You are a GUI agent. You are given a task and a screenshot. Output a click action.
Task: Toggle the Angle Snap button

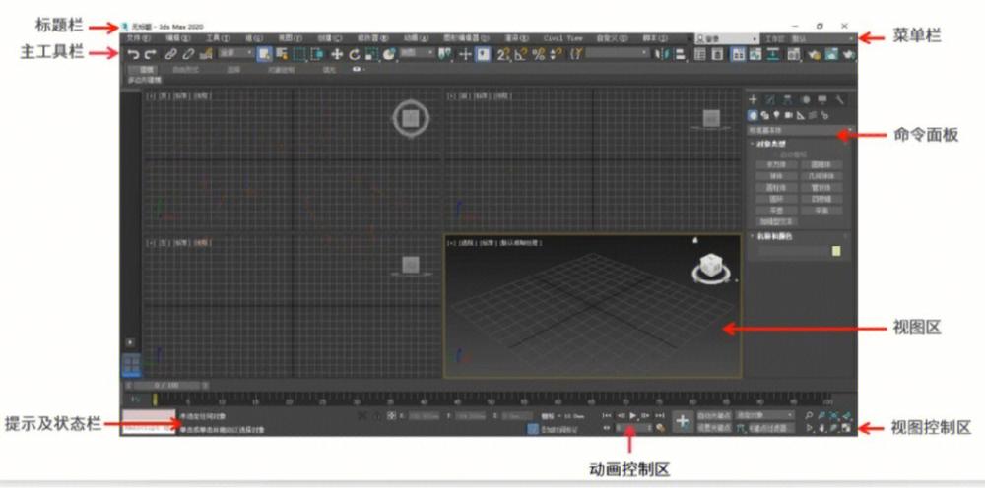(521, 54)
